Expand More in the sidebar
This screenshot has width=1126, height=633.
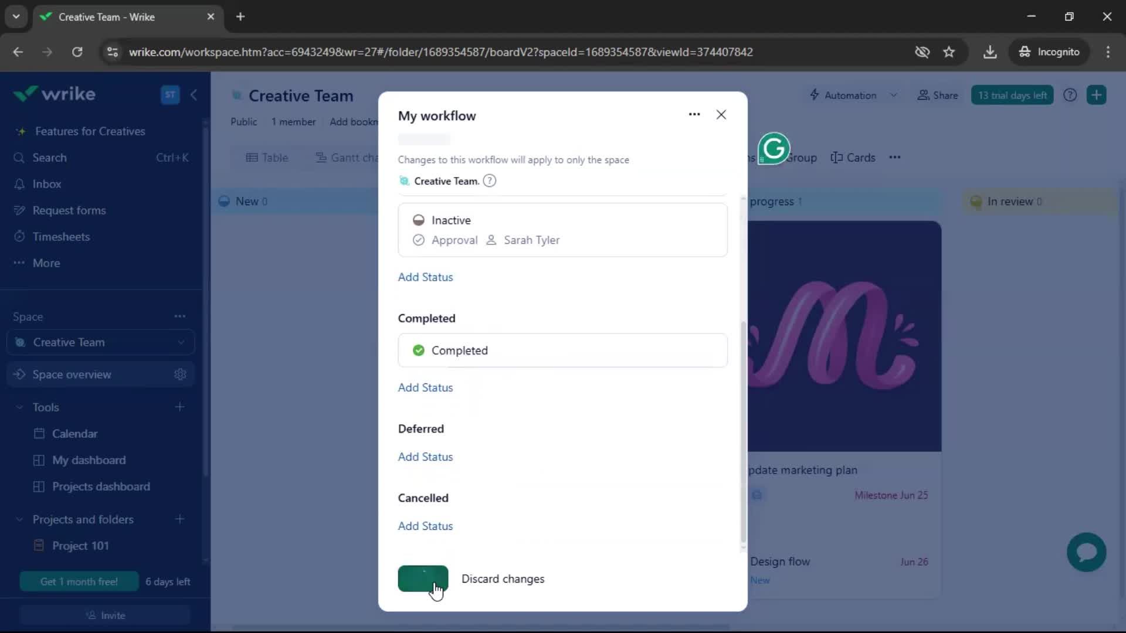(46, 263)
